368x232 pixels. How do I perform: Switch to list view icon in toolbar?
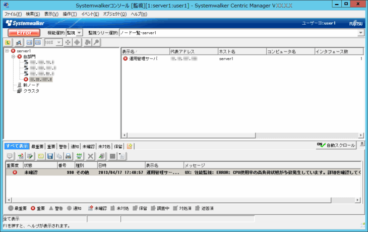(x=38, y=42)
